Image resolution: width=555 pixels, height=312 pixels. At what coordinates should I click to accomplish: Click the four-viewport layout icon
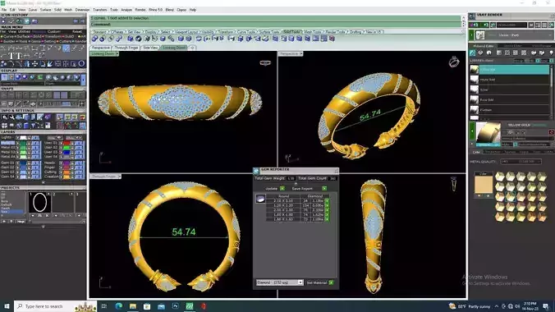click(x=4, y=126)
